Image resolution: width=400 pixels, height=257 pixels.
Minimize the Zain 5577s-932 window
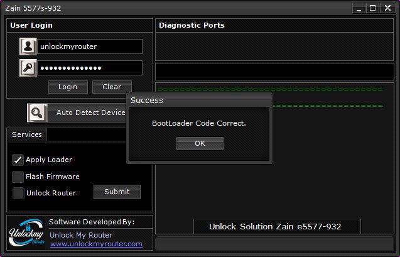(x=359, y=8)
